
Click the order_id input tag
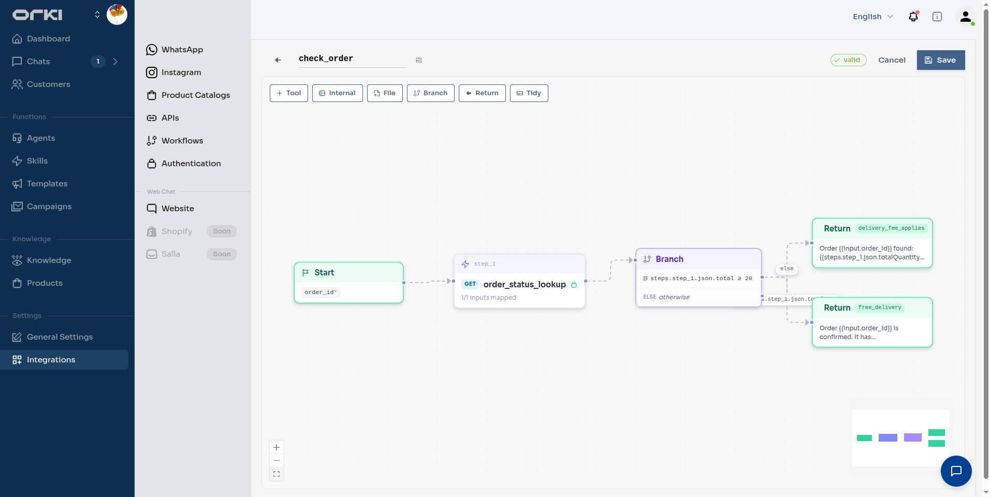(321, 293)
